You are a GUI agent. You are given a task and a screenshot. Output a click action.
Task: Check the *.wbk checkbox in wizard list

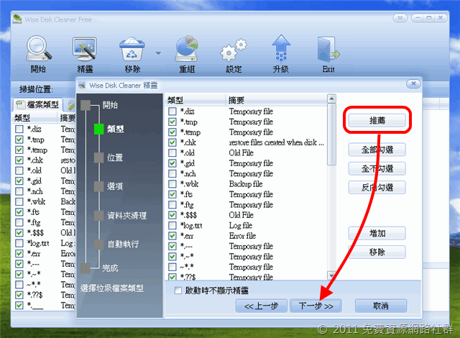click(172, 184)
